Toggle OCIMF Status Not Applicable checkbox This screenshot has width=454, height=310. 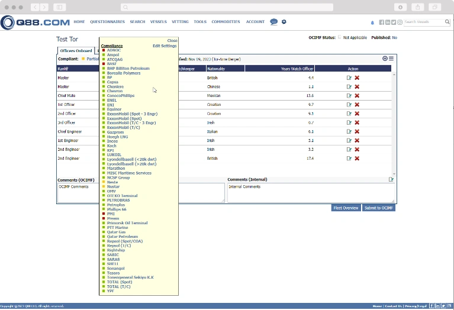pos(339,37)
